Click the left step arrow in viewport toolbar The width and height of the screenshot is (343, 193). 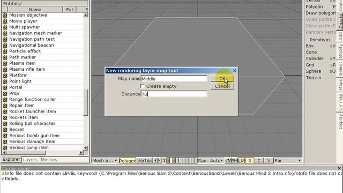pyautogui.click(x=155, y=160)
